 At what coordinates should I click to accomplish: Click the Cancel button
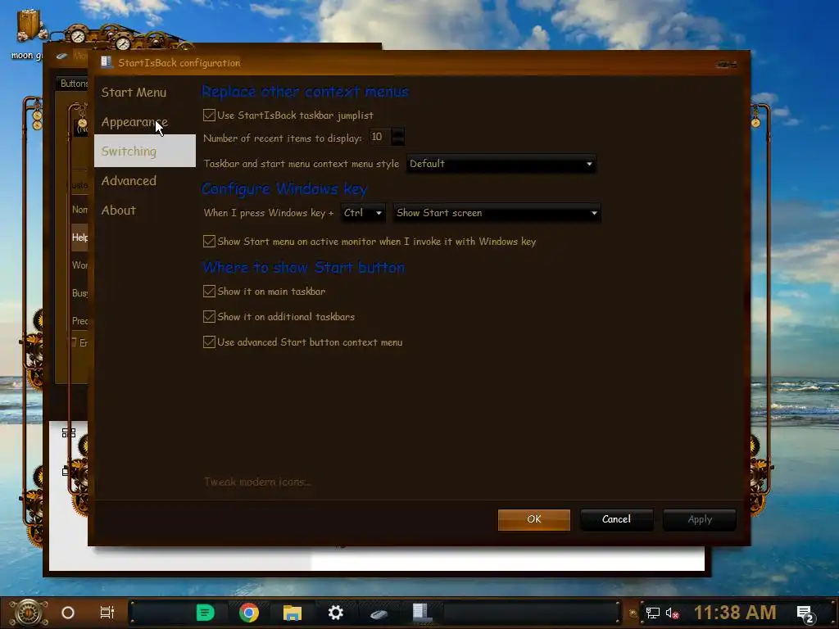click(x=616, y=519)
